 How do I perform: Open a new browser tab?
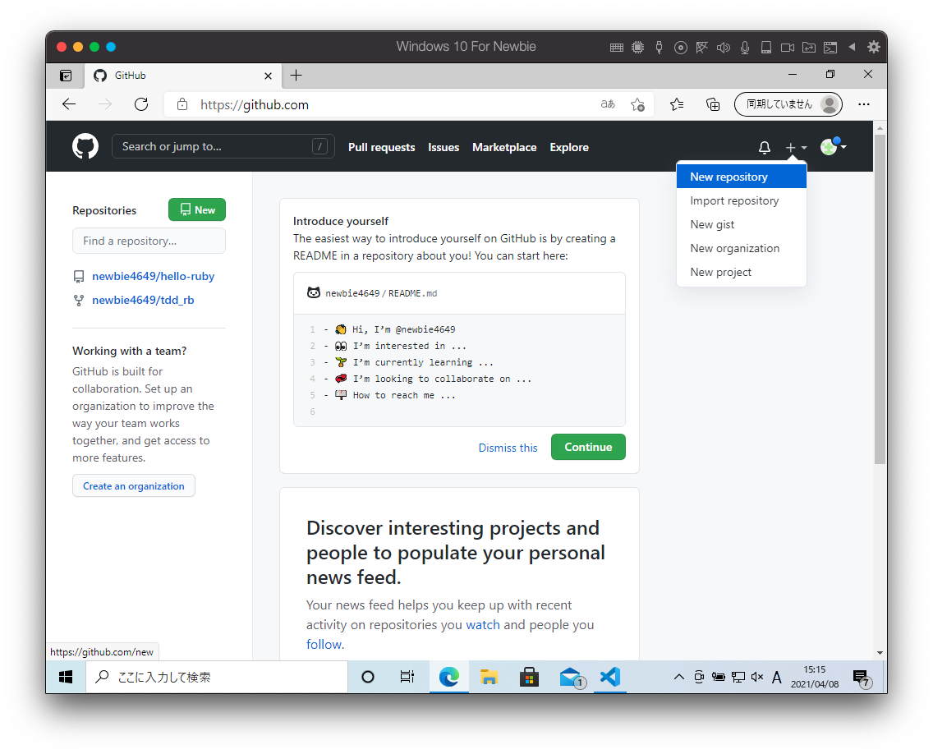(x=296, y=75)
